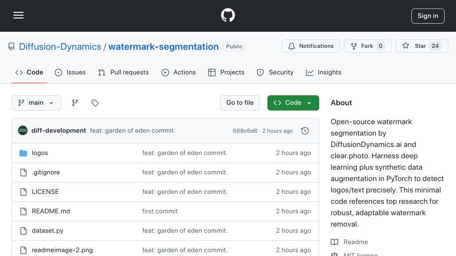456x256 pixels.
Task: Fork the repository
Action: click(x=368, y=46)
